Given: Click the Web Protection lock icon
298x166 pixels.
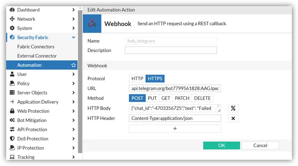Looking at the screenshot, I should [x=12, y=111].
